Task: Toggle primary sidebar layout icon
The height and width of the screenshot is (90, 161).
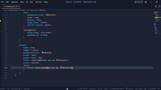Action: (x=136, y=2)
